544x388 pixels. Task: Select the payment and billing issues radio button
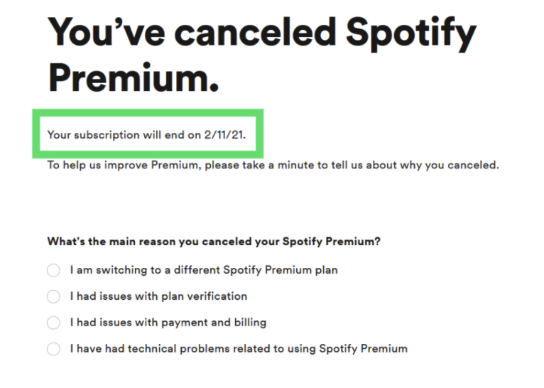[53, 323]
